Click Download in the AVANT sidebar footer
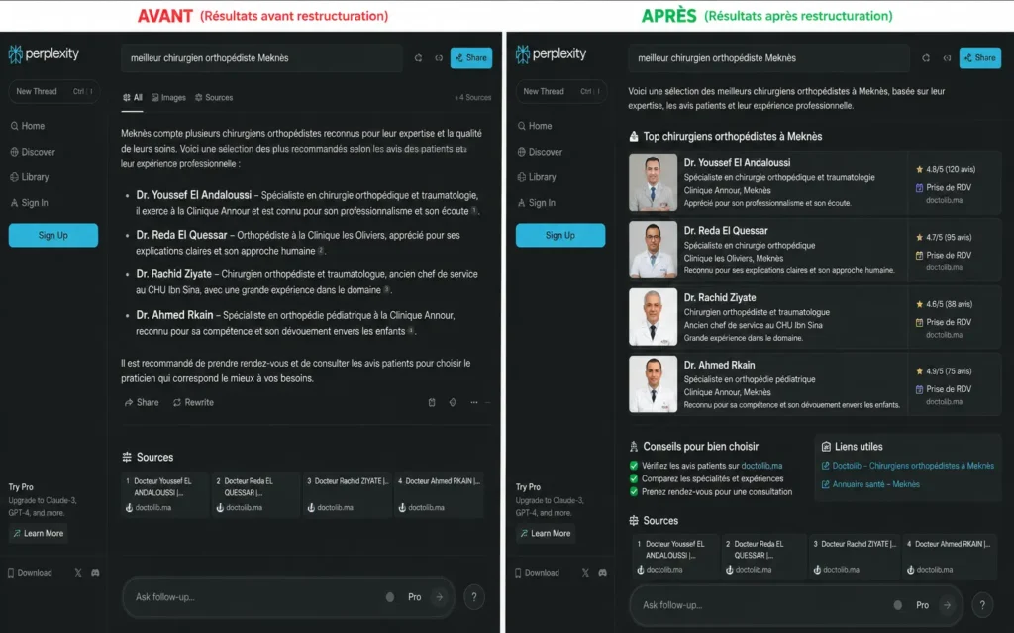Image resolution: width=1014 pixels, height=633 pixels. (x=30, y=573)
